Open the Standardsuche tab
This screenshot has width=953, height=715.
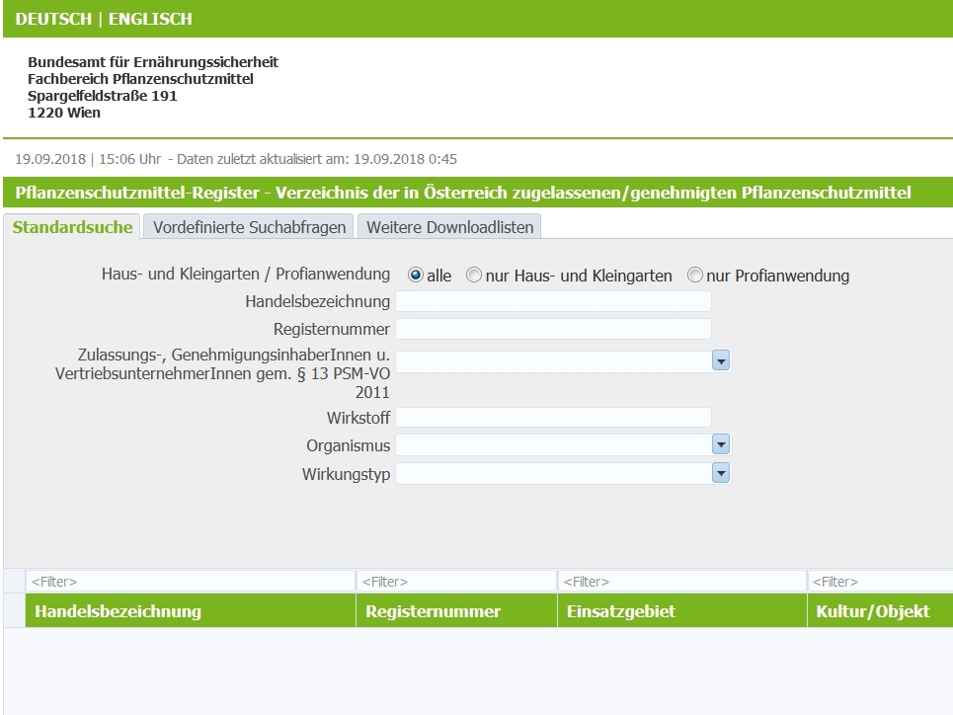point(72,227)
